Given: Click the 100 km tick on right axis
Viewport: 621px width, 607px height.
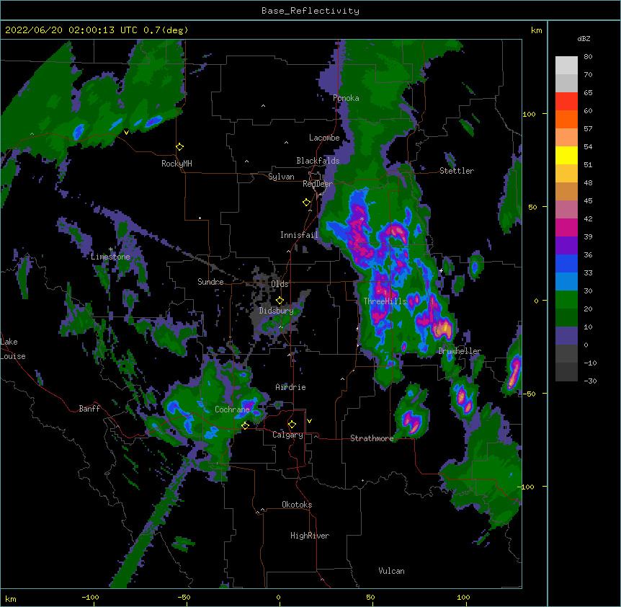Looking at the screenshot, I should tap(529, 114).
